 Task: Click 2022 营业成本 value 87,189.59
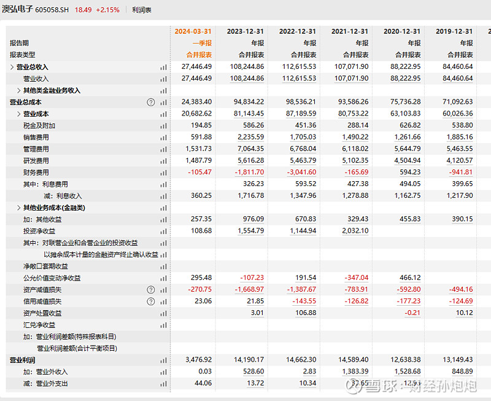(x=301, y=114)
